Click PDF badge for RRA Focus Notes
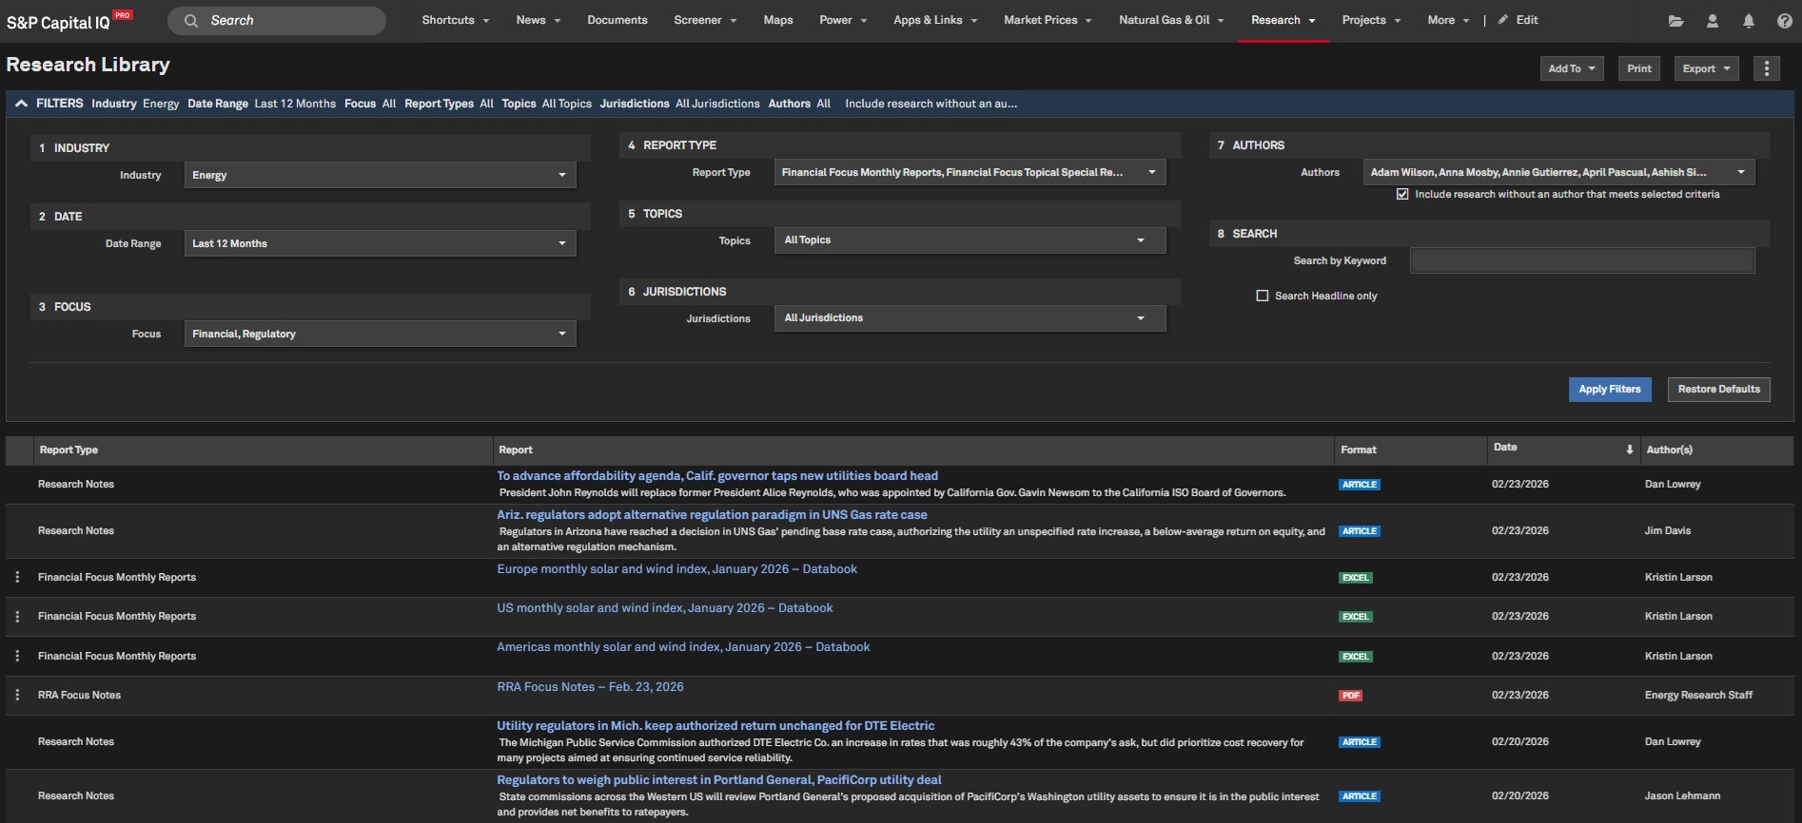The height and width of the screenshot is (823, 1802). (1350, 696)
